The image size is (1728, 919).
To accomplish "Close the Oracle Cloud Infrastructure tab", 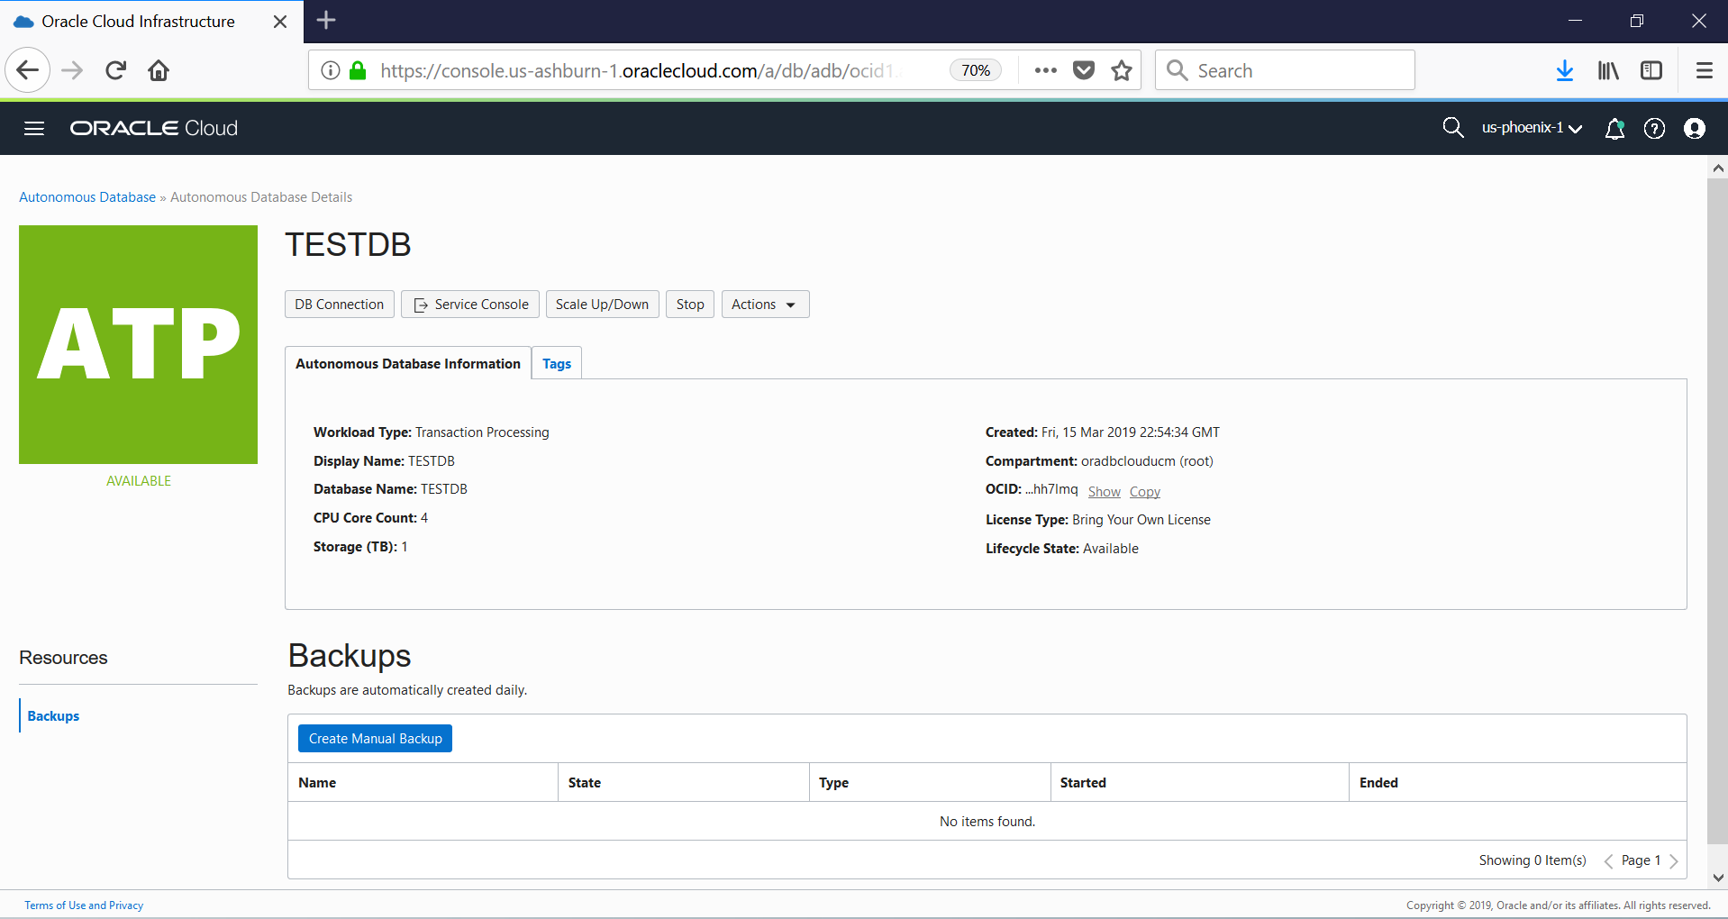I will click(x=280, y=22).
